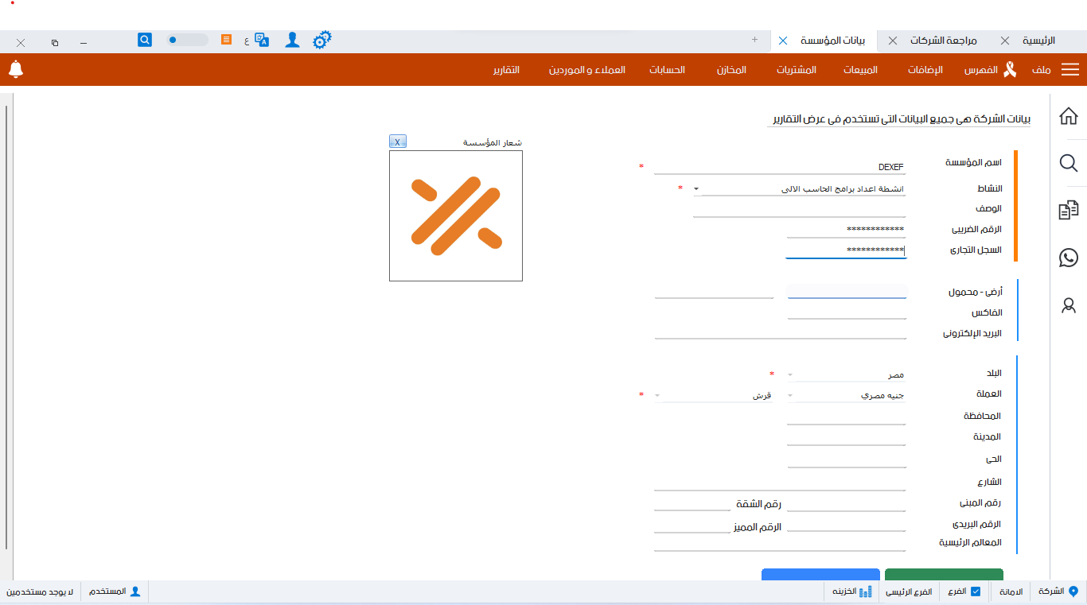Open the ملف menu
1087x605 pixels.
(1042, 70)
